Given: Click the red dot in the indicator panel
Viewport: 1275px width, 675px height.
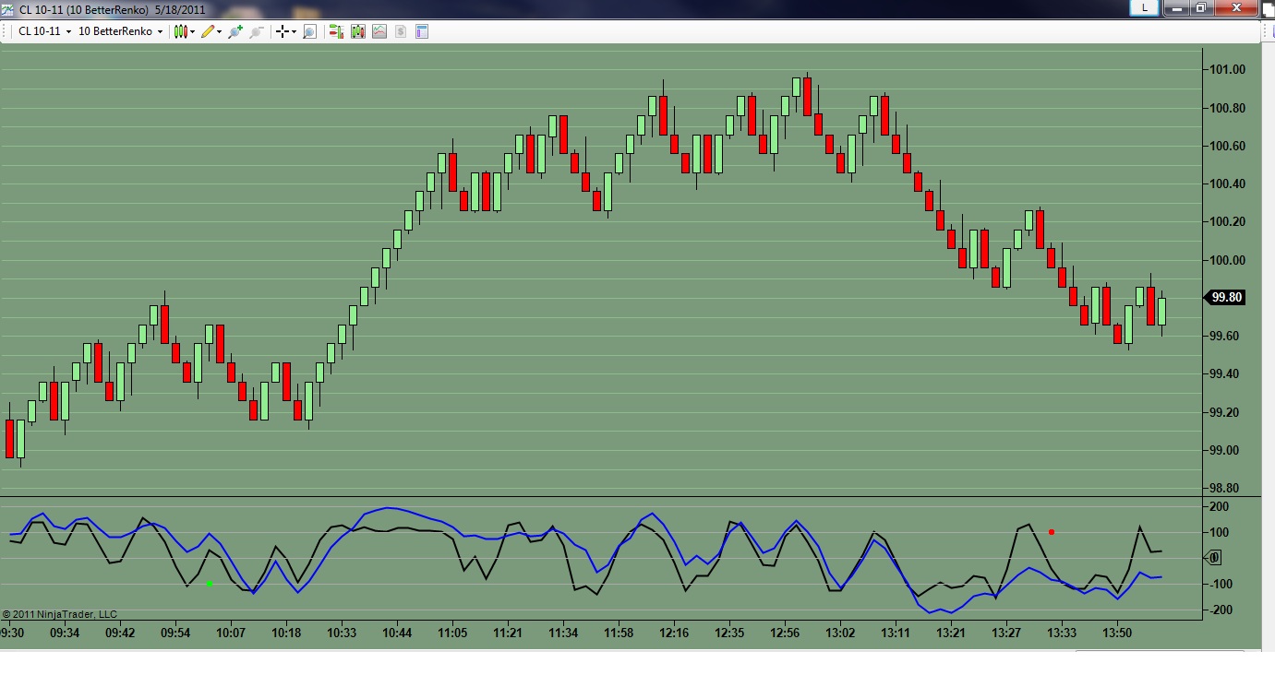Looking at the screenshot, I should pos(1052,532).
